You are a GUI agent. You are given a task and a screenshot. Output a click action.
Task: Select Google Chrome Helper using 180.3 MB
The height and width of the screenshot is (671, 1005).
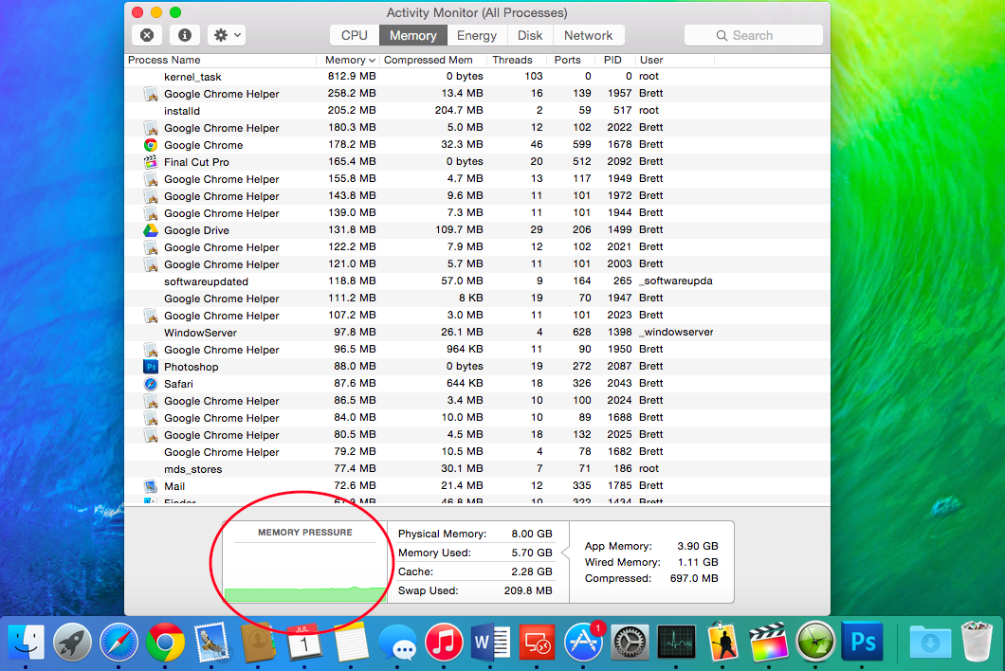click(478, 128)
